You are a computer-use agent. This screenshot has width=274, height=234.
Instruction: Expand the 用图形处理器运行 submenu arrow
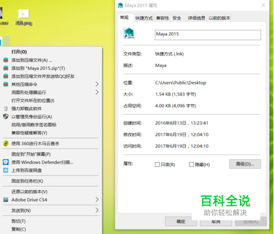pos(97,92)
